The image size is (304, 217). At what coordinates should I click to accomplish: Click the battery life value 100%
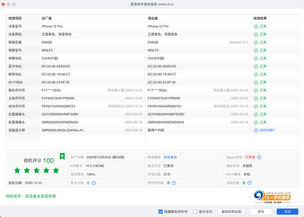pos(91,174)
